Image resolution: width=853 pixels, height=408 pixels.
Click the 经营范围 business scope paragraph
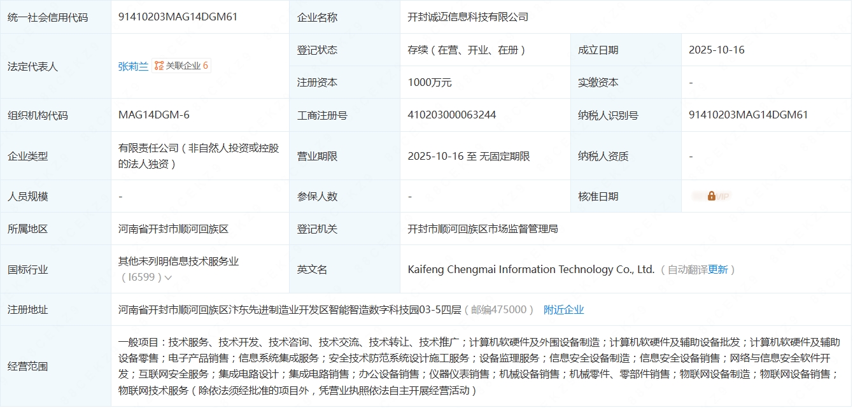pyautogui.click(x=477, y=366)
